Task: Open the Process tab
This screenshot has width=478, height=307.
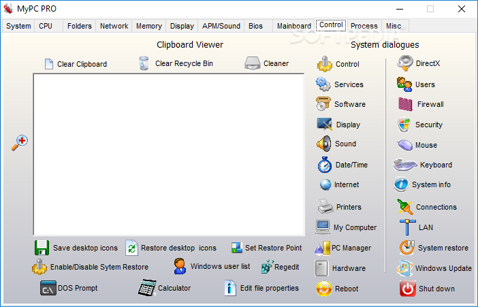Action: pos(364,26)
